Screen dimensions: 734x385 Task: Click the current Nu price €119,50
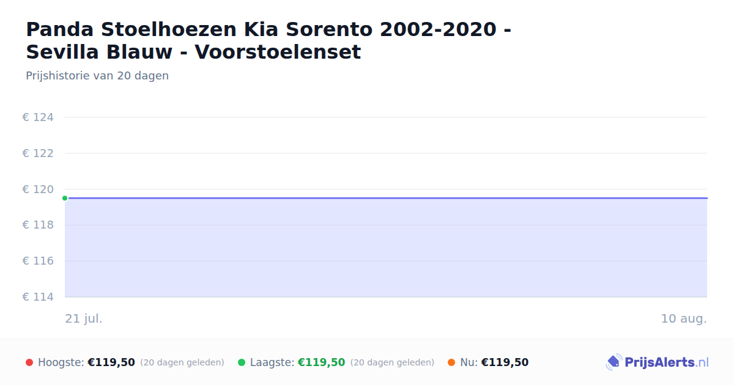(505, 362)
